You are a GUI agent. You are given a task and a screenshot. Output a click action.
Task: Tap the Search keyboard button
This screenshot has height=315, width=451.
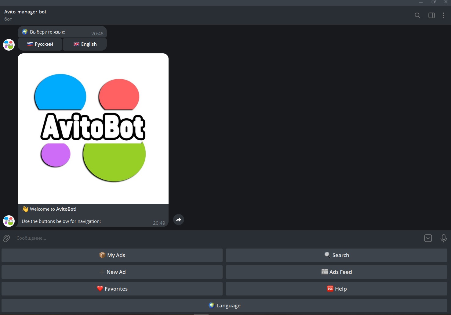coord(336,255)
